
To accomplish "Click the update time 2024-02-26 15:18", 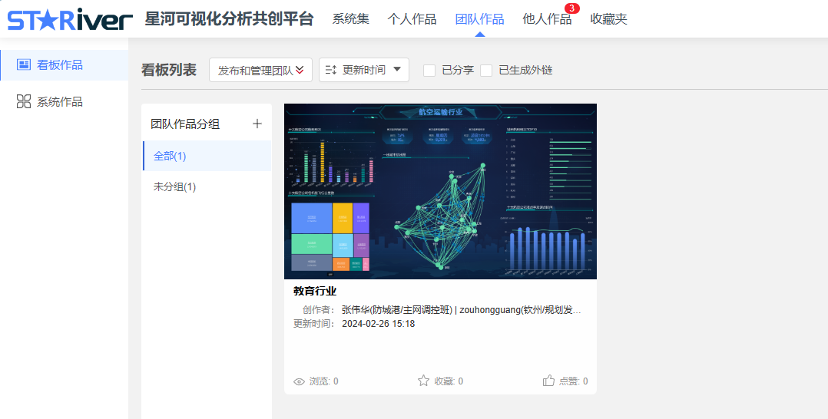I will click(x=378, y=324).
